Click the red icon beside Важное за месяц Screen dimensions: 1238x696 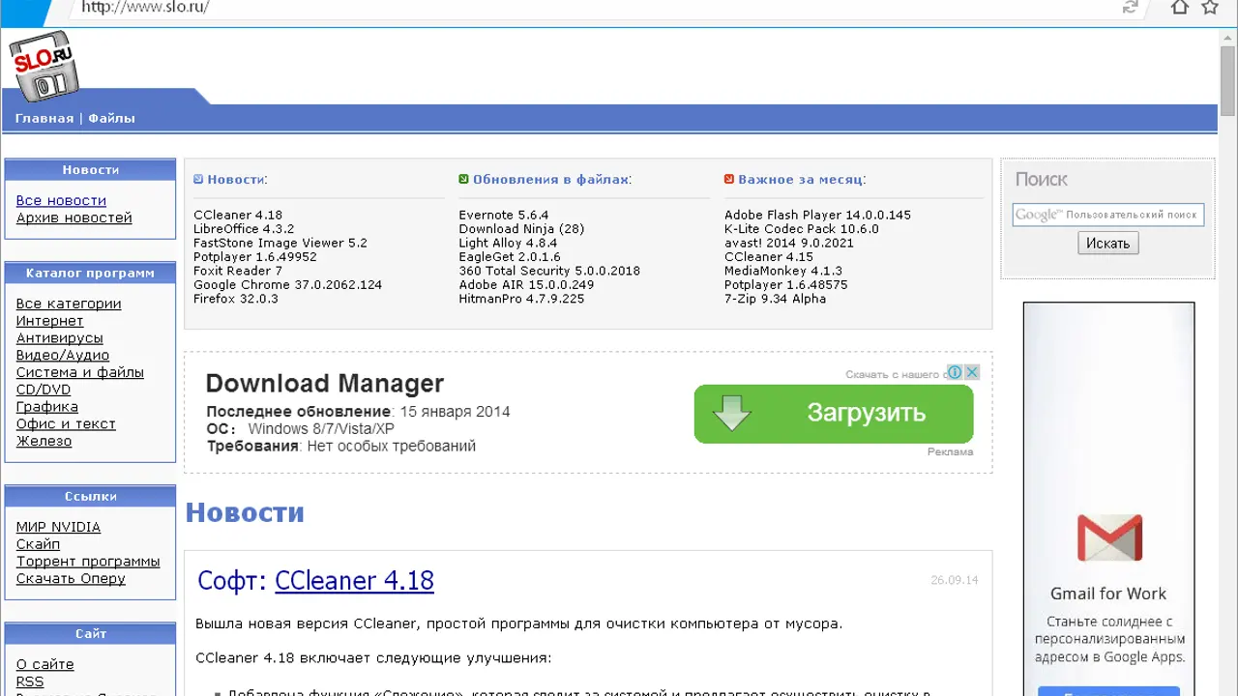[x=729, y=179]
